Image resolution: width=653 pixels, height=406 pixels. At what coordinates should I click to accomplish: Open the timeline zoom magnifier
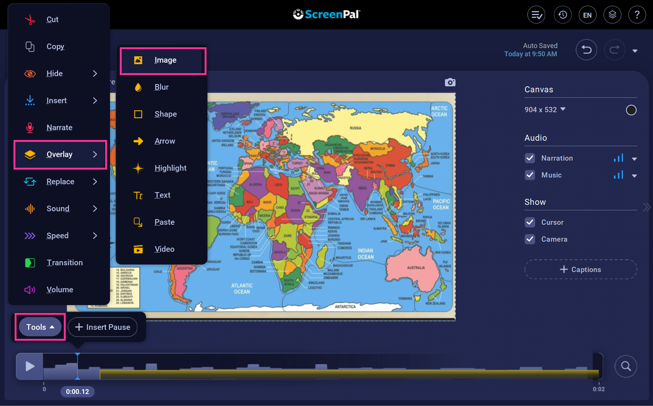626,366
